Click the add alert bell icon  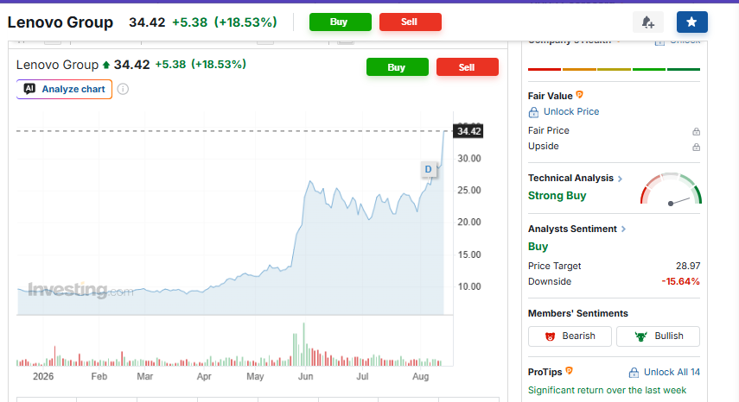tap(647, 22)
